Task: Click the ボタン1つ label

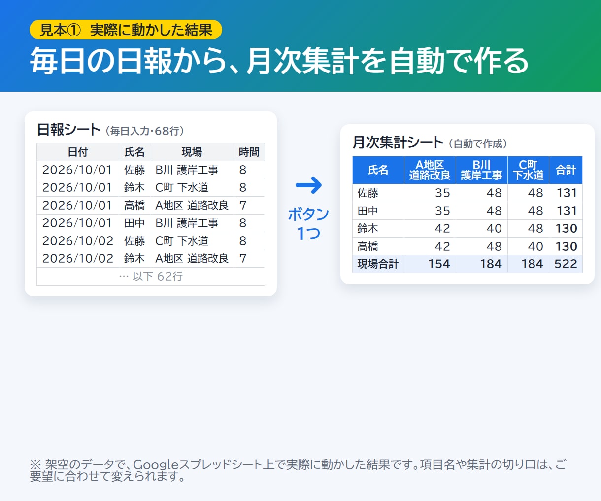Action: tap(308, 223)
